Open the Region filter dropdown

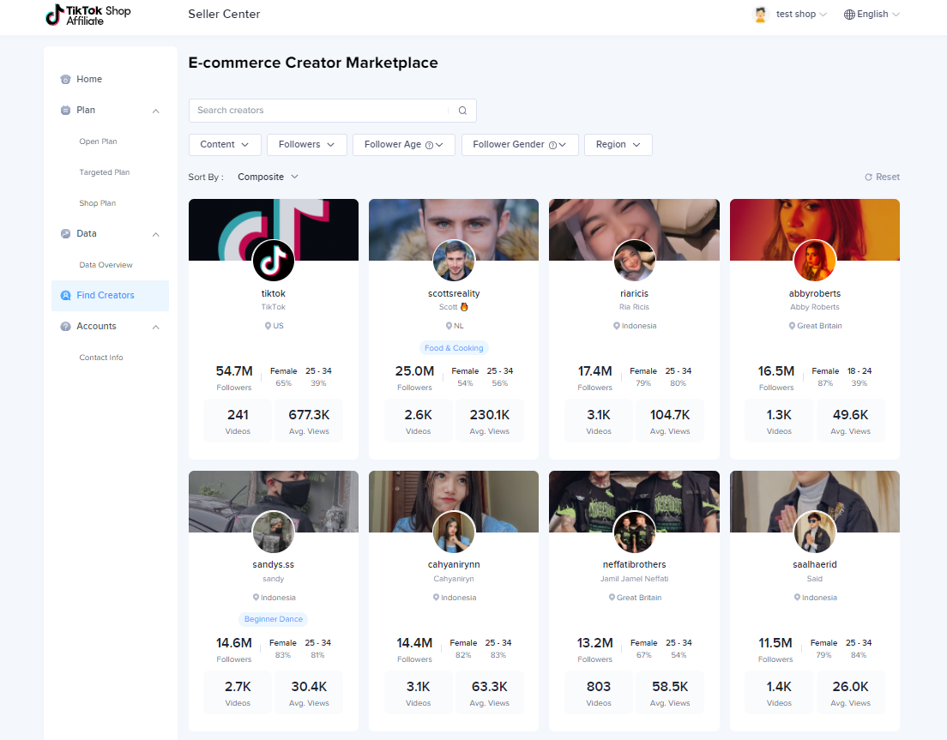pyautogui.click(x=618, y=145)
